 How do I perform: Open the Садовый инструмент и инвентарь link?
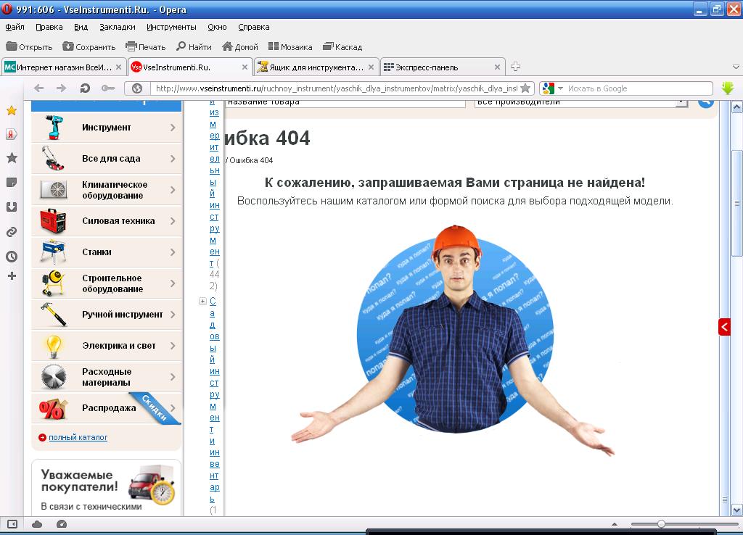[214, 400]
